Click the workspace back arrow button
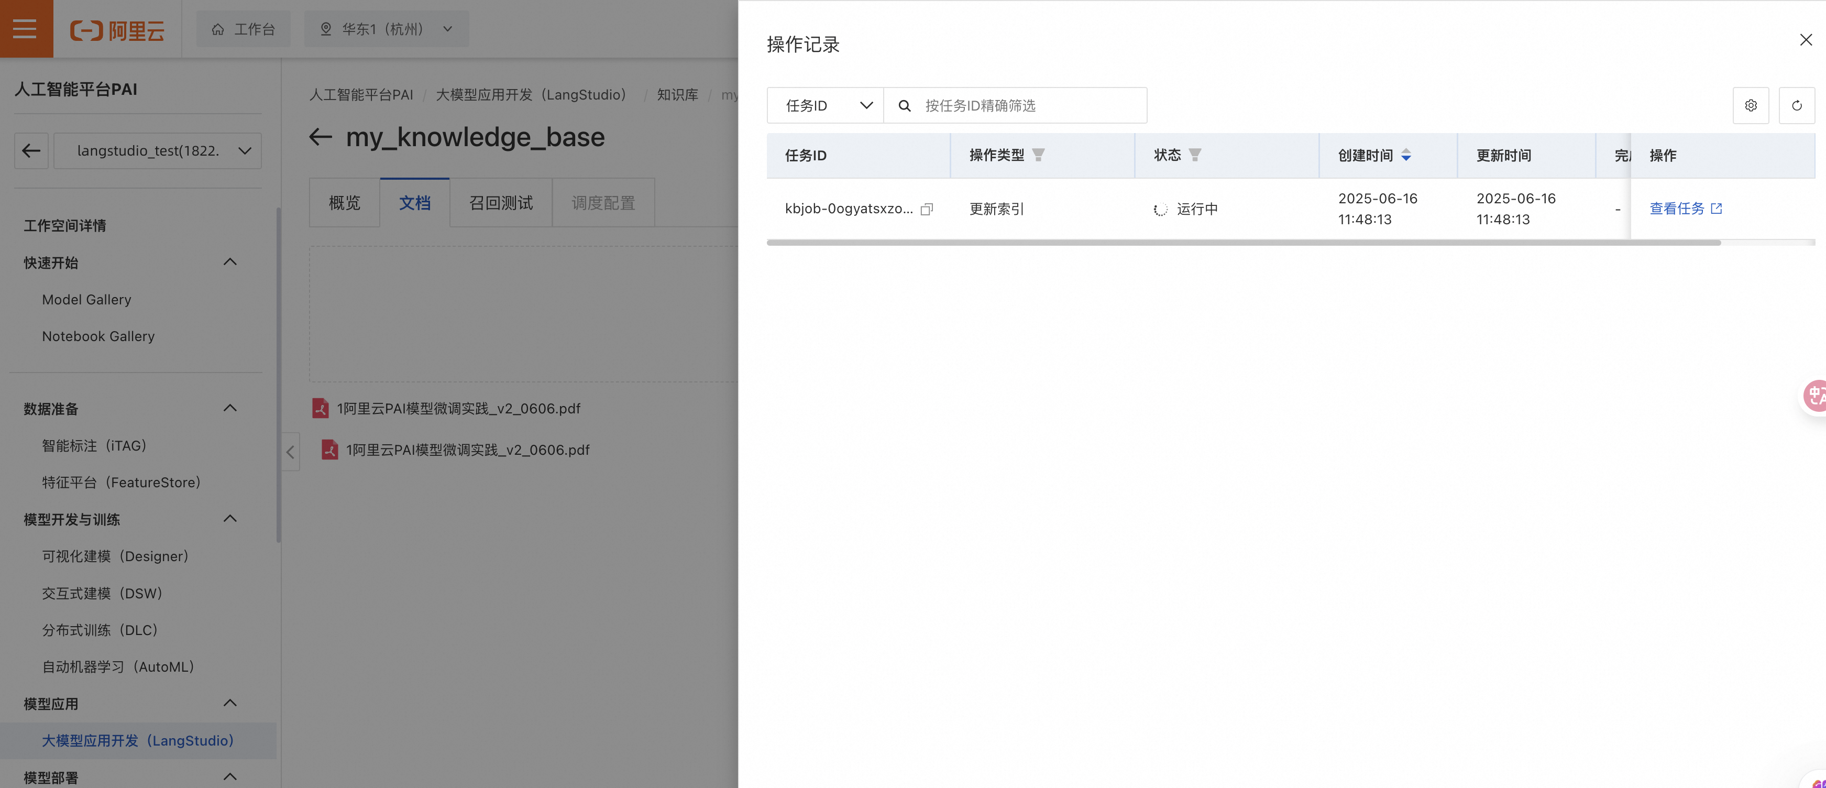This screenshot has width=1826, height=788. pos(31,150)
